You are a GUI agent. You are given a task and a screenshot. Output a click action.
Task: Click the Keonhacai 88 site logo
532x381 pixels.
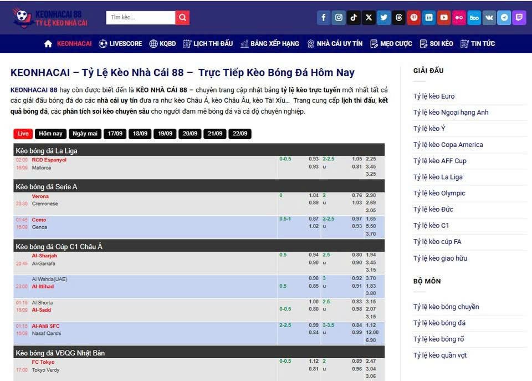(51, 18)
